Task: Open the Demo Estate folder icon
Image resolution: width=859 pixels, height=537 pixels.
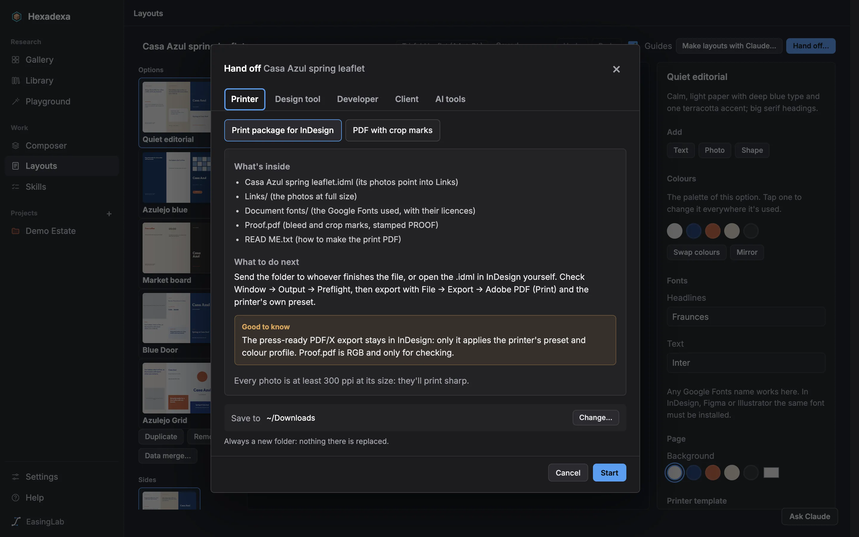Action: (x=15, y=231)
